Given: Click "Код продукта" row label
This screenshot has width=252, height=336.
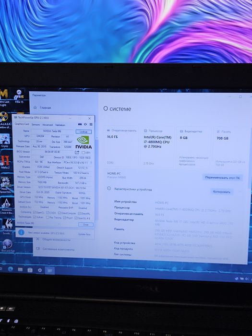Looking at the screenshot, I should (x=123, y=249).
